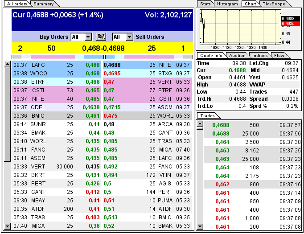Select the Chart tab
Screen dimensions: 304x234
(x=251, y=4)
